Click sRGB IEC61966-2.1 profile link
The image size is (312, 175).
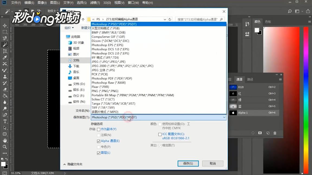(x=176, y=138)
